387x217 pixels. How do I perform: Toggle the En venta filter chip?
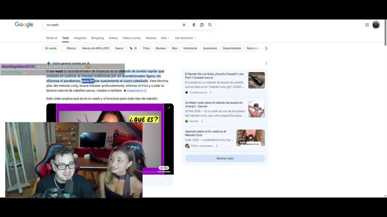point(51,48)
